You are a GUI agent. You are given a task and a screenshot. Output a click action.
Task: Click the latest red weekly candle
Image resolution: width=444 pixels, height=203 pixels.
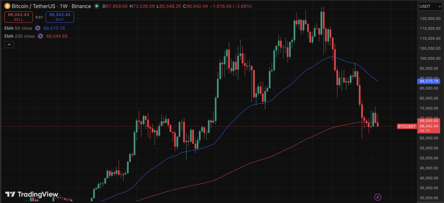378,124
